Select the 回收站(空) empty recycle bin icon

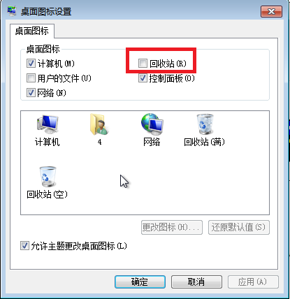(x=48, y=177)
